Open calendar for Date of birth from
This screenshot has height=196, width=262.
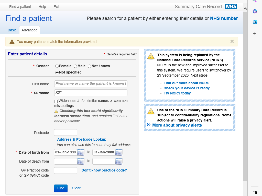click(x=81, y=152)
